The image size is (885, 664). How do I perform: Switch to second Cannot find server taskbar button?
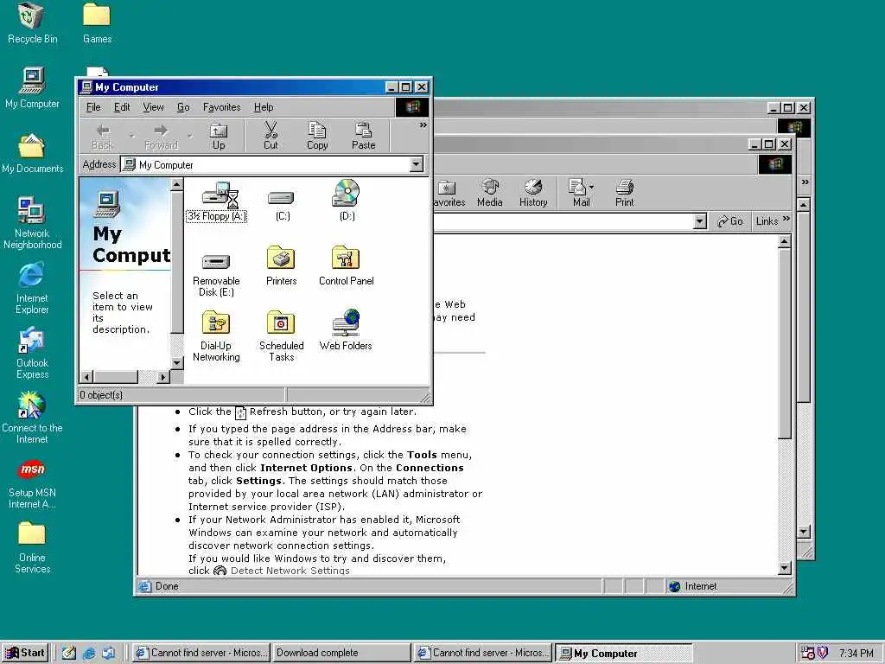coord(483,653)
